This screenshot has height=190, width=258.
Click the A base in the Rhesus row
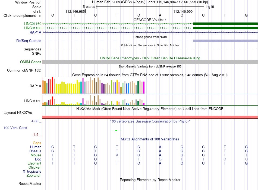pos(160,151)
